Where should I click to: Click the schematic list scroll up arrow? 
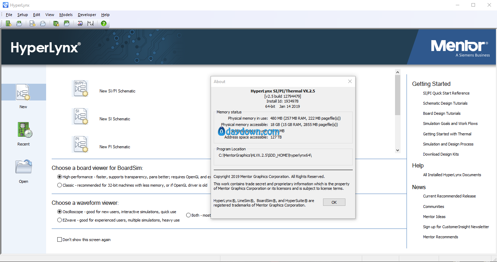point(397,72)
